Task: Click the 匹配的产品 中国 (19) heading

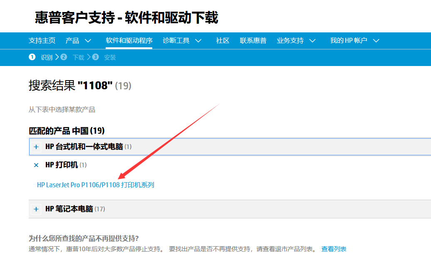Action: tap(67, 131)
